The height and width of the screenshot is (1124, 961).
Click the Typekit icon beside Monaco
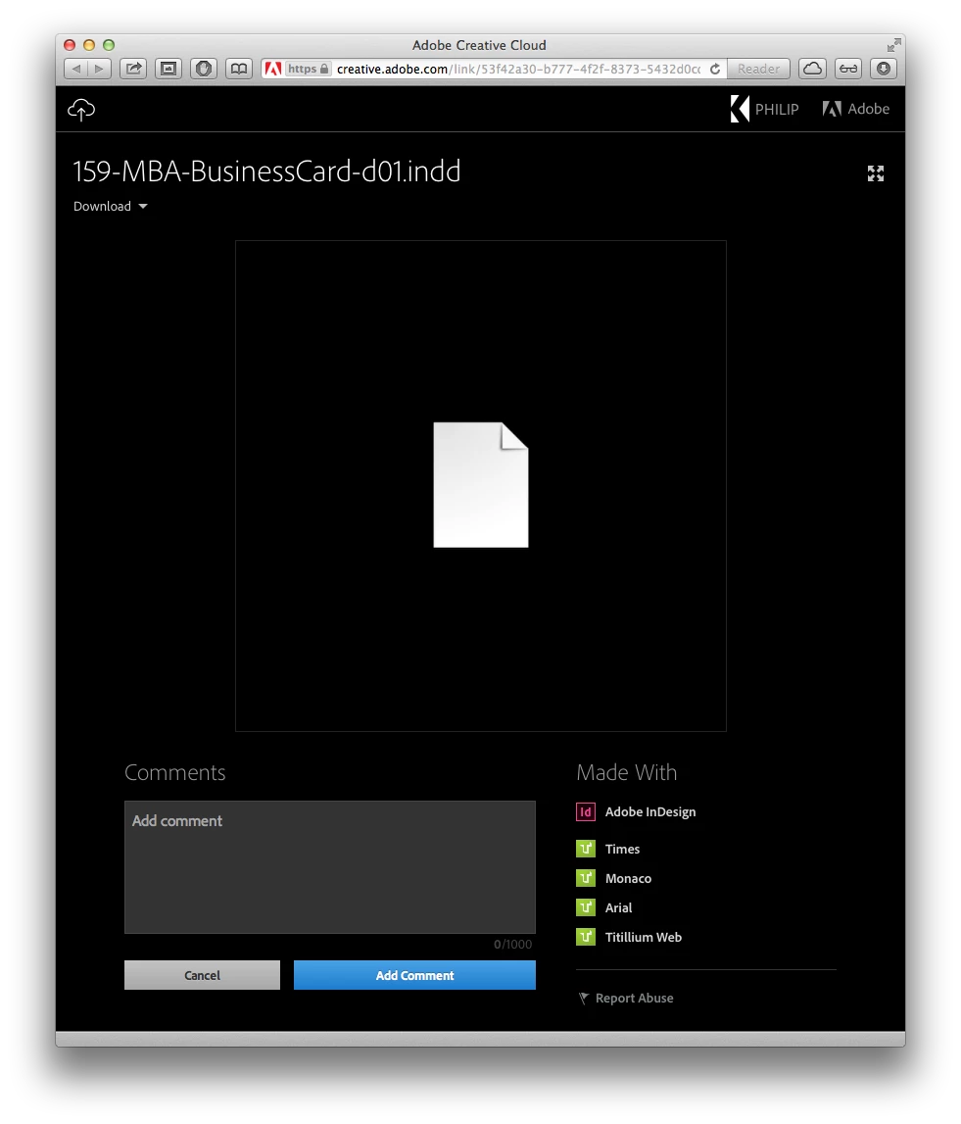coord(586,878)
